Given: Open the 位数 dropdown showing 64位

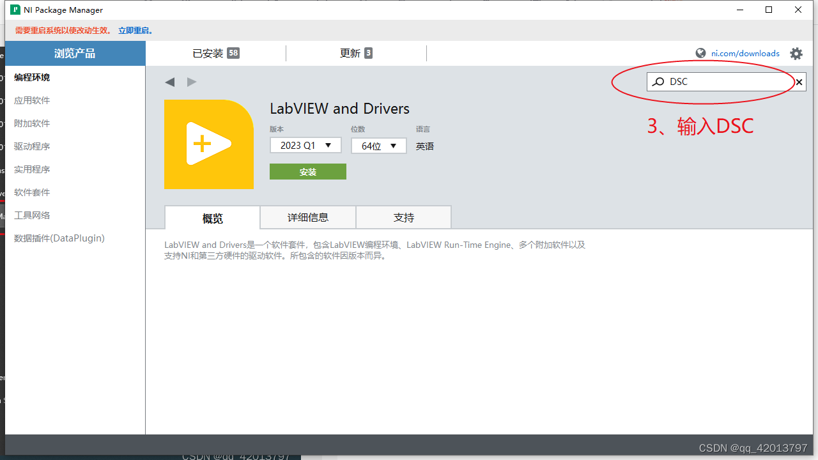Looking at the screenshot, I should (x=378, y=145).
